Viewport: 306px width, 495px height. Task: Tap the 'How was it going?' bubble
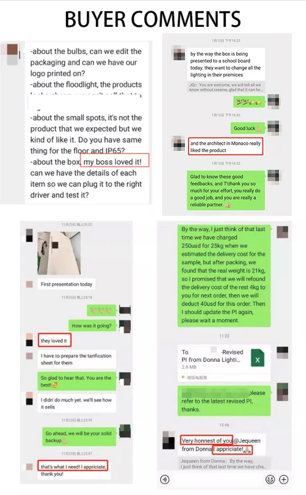(92, 325)
